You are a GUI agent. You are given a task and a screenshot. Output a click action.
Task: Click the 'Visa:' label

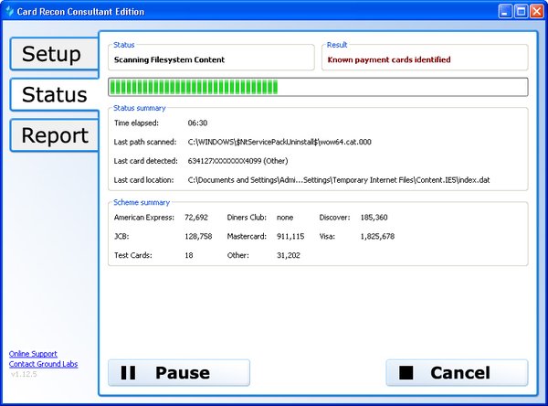tap(327, 237)
